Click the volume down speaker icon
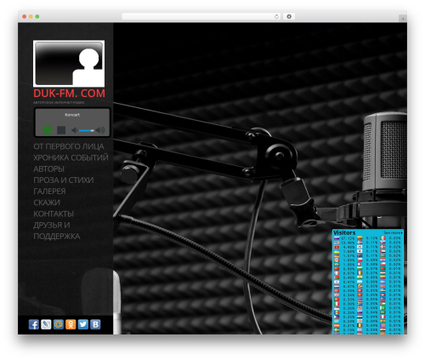425x360 pixels. [x=75, y=130]
